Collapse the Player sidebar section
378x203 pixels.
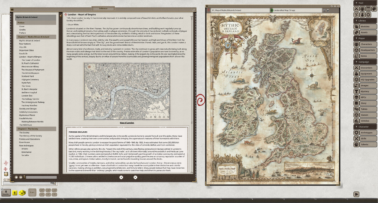tap(365, 38)
